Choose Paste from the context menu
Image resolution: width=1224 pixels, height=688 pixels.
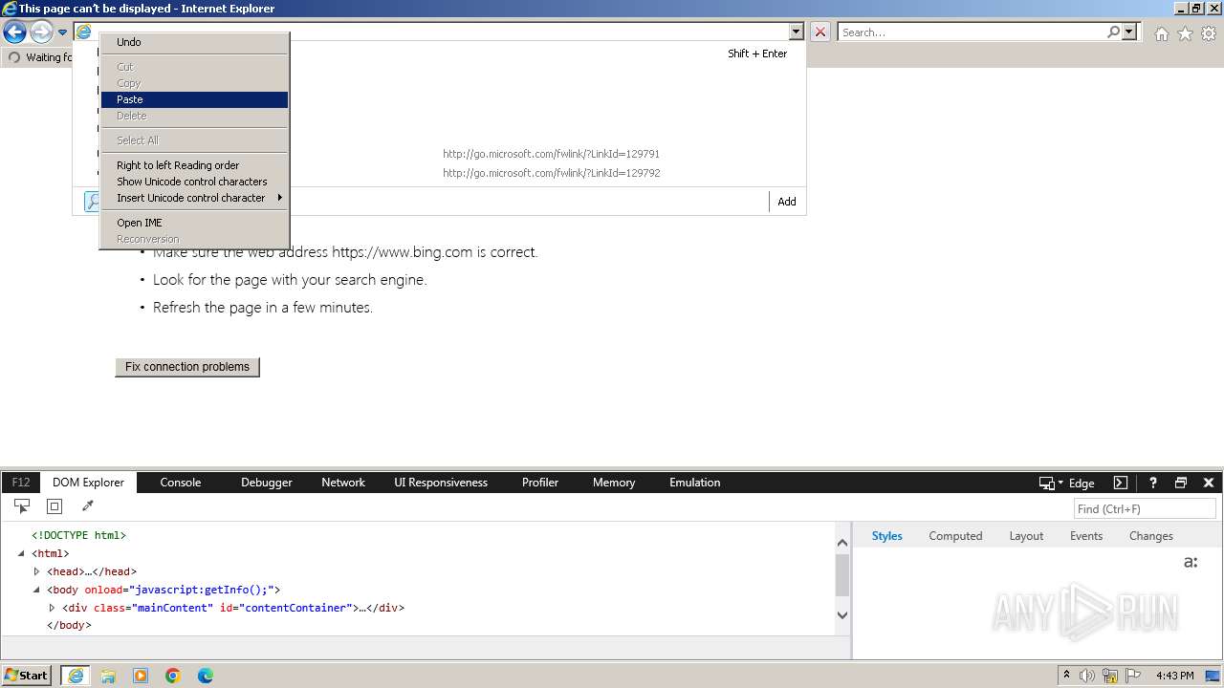pyautogui.click(x=195, y=99)
